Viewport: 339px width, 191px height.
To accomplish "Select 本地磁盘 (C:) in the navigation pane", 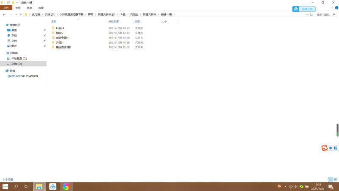I will click(19, 58).
